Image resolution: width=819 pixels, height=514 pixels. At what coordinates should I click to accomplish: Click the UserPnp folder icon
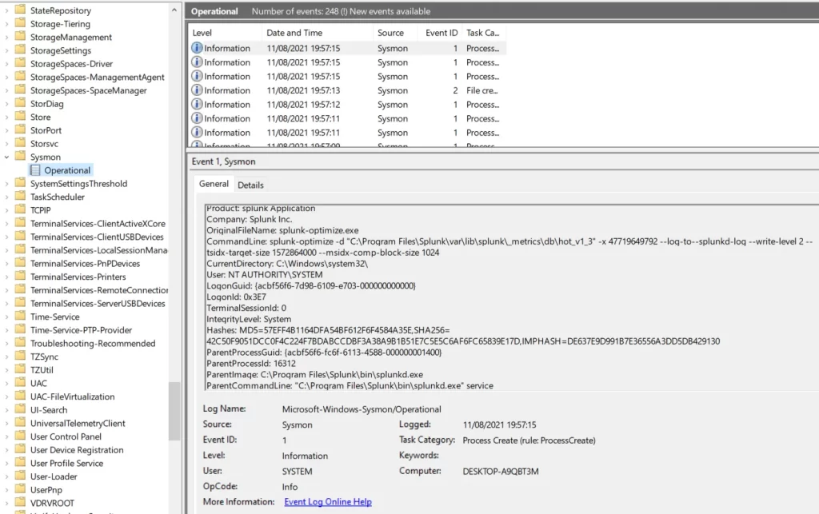point(20,489)
